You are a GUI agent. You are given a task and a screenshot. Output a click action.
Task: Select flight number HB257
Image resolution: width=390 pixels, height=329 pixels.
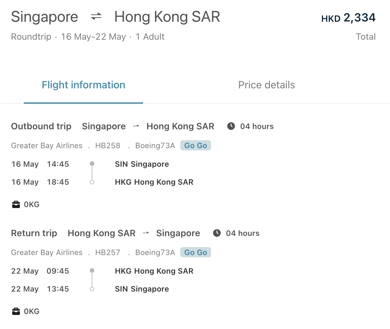(x=108, y=253)
